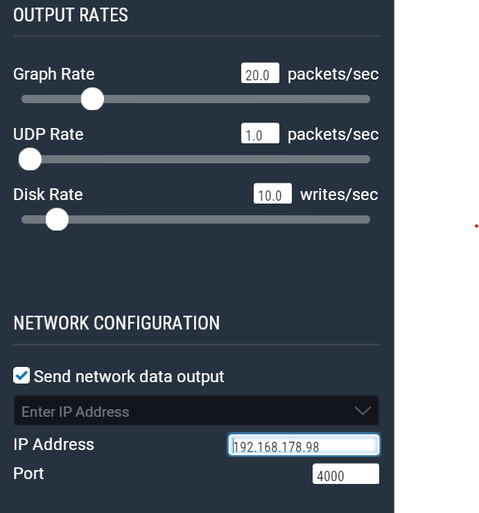Focus the IP Address field showing 192.168.178.98

click(x=304, y=445)
